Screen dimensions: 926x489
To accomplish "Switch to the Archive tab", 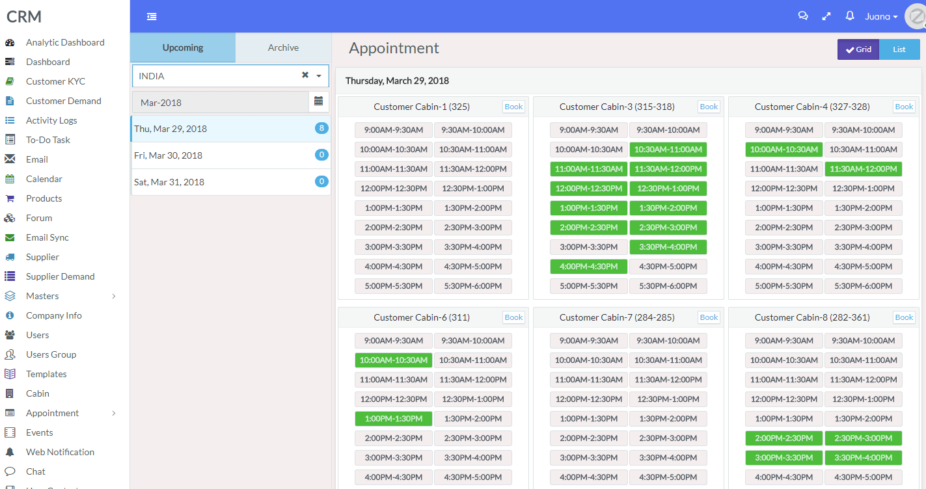I will pos(283,47).
